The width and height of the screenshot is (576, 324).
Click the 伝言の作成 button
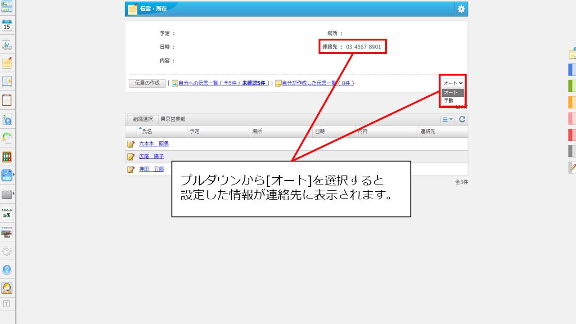tap(147, 83)
